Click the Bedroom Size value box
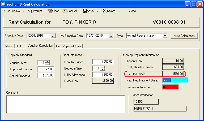Viewport: 204px width, 121px height. pos(96,68)
